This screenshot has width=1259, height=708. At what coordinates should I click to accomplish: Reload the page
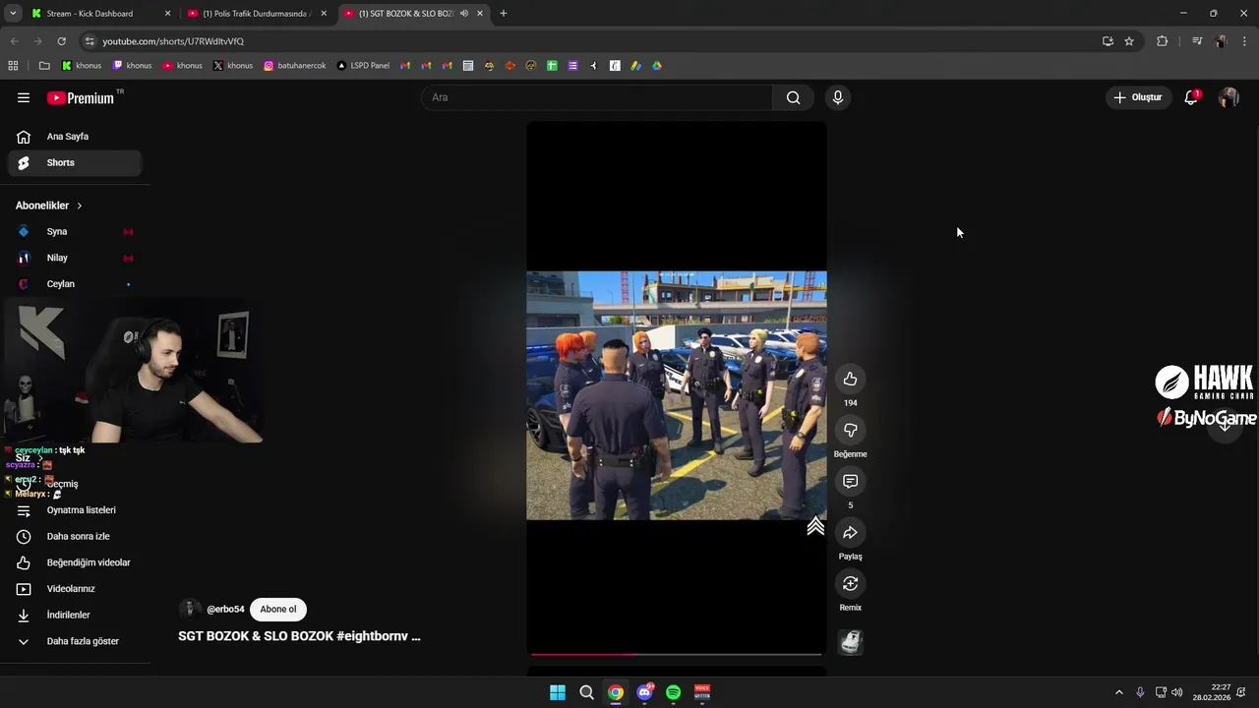tap(61, 41)
